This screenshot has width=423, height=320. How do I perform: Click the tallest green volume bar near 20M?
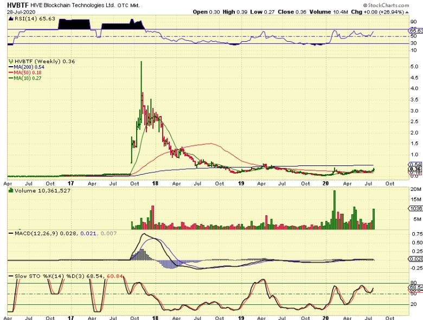pos(335,210)
